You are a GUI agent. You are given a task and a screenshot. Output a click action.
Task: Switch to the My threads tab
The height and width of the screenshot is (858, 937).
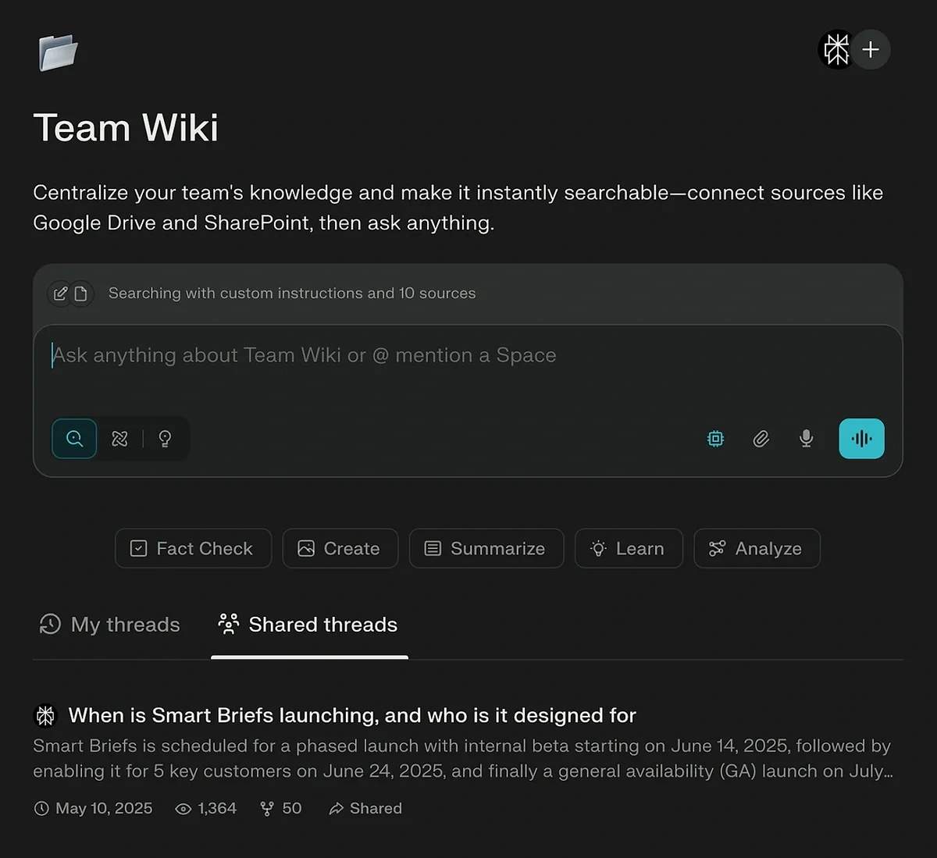[x=110, y=625]
